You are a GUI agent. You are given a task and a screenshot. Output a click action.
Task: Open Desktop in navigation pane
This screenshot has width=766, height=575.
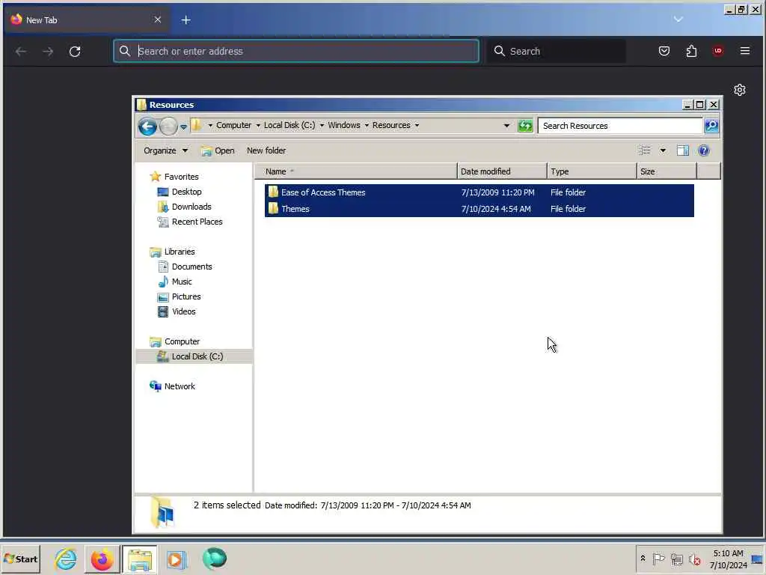[186, 192]
